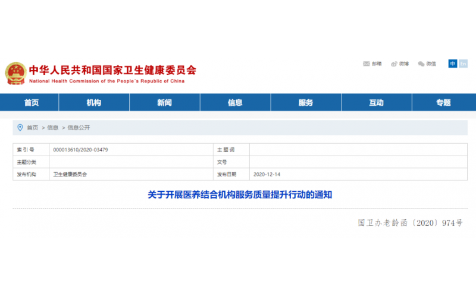The width and height of the screenshot is (476, 297).
Task: Open the 专题 nav tab
Action: click(x=443, y=102)
